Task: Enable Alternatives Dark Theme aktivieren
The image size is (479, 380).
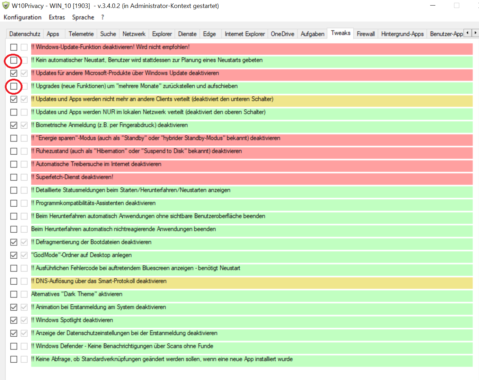Action: click(x=14, y=294)
